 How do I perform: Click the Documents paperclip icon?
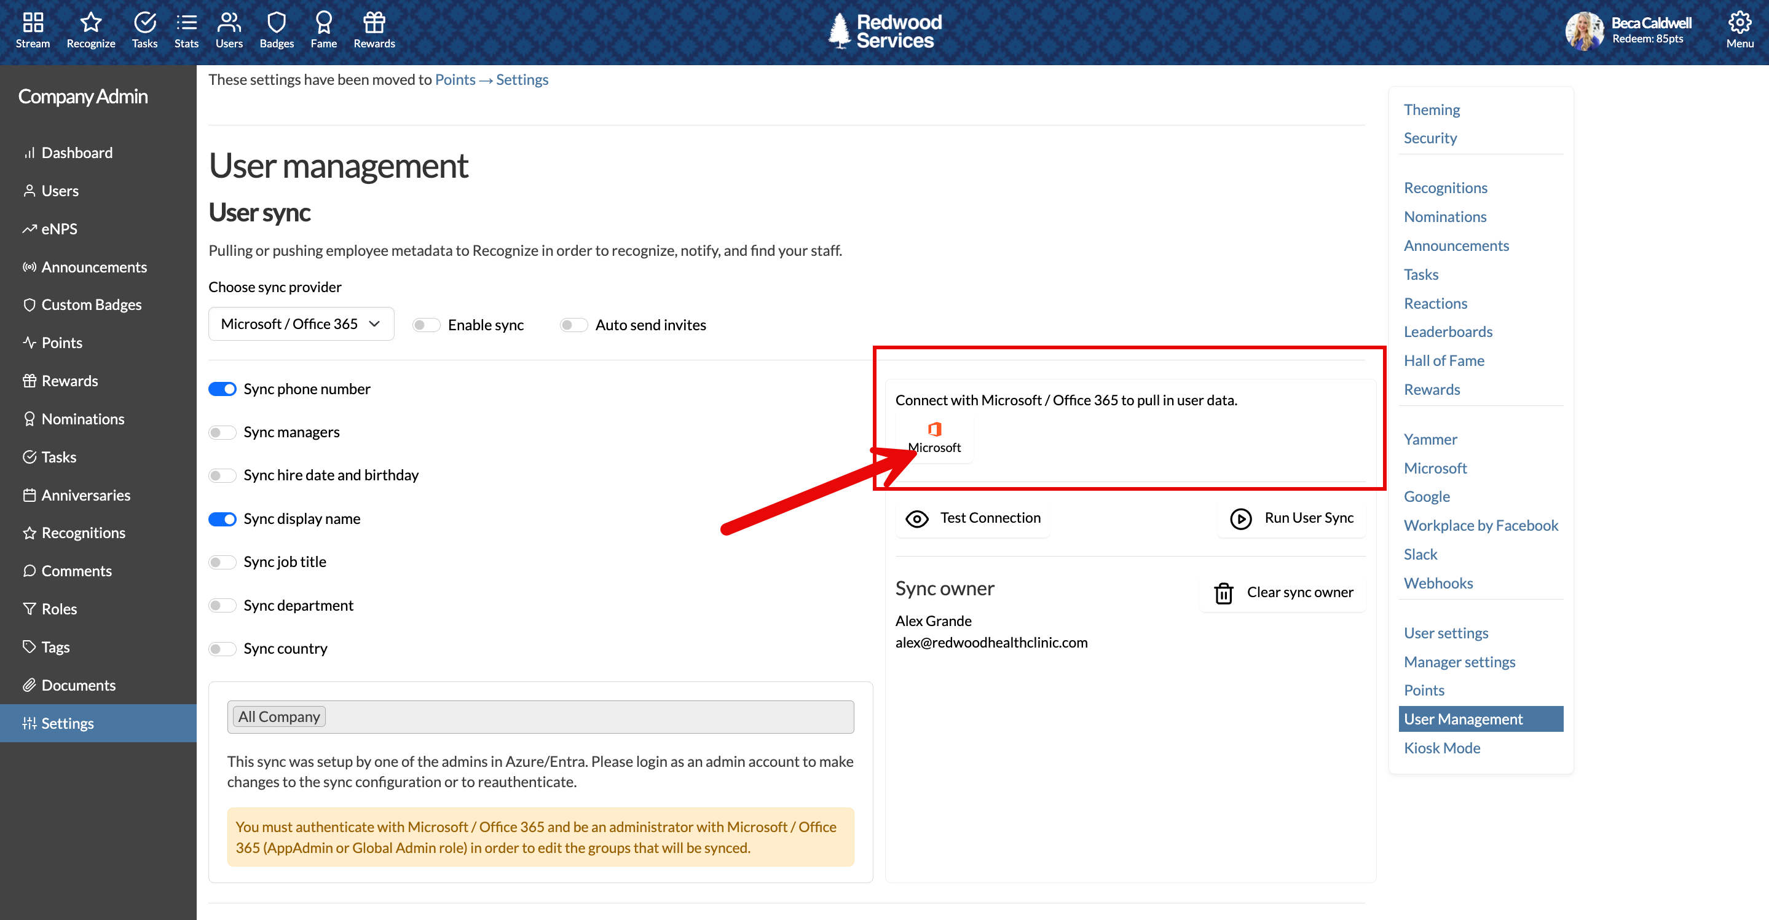pos(30,686)
